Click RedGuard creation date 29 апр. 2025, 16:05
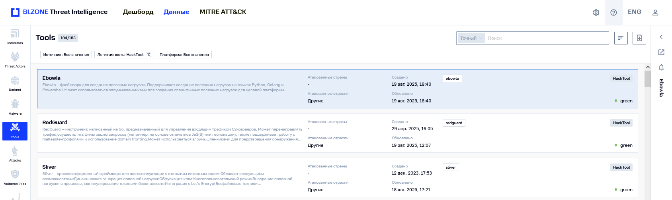This screenshot has width=672, height=200. (x=412, y=129)
